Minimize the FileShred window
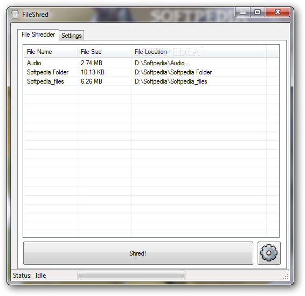305x296 pixels. tap(243, 12)
